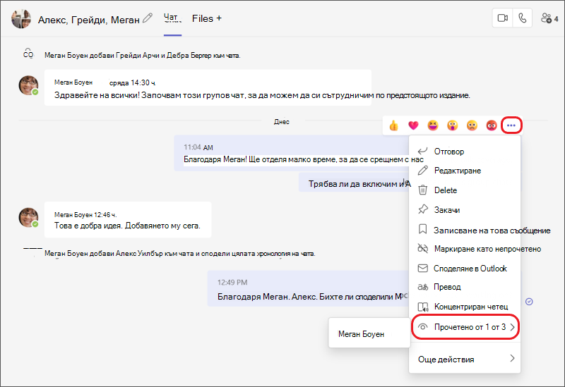Open the add participants icon showing 4
Image resolution: width=565 pixels, height=387 pixels.
click(x=549, y=18)
